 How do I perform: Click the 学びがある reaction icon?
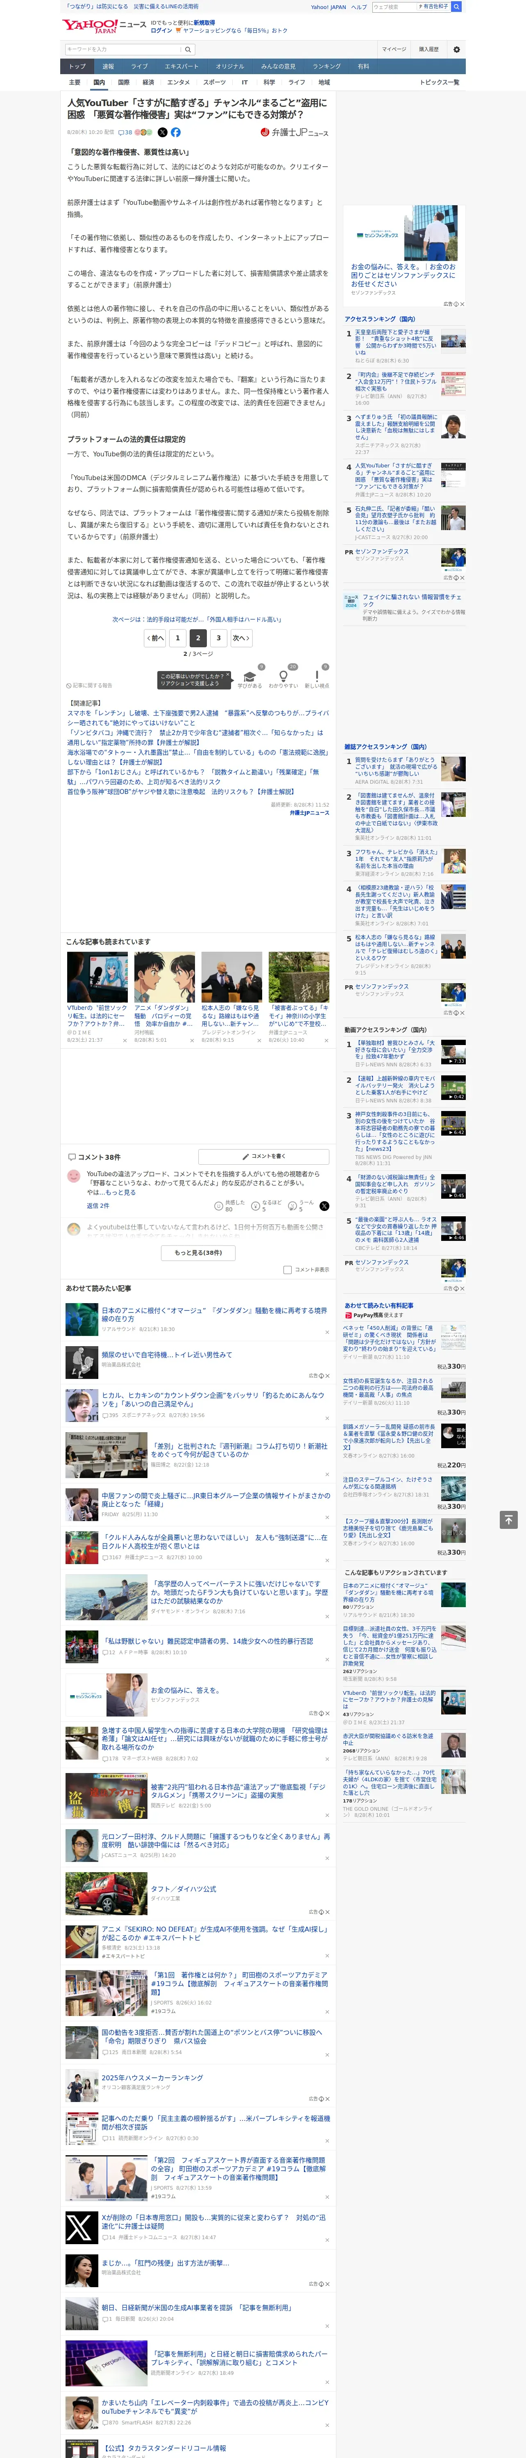click(x=250, y=676)
